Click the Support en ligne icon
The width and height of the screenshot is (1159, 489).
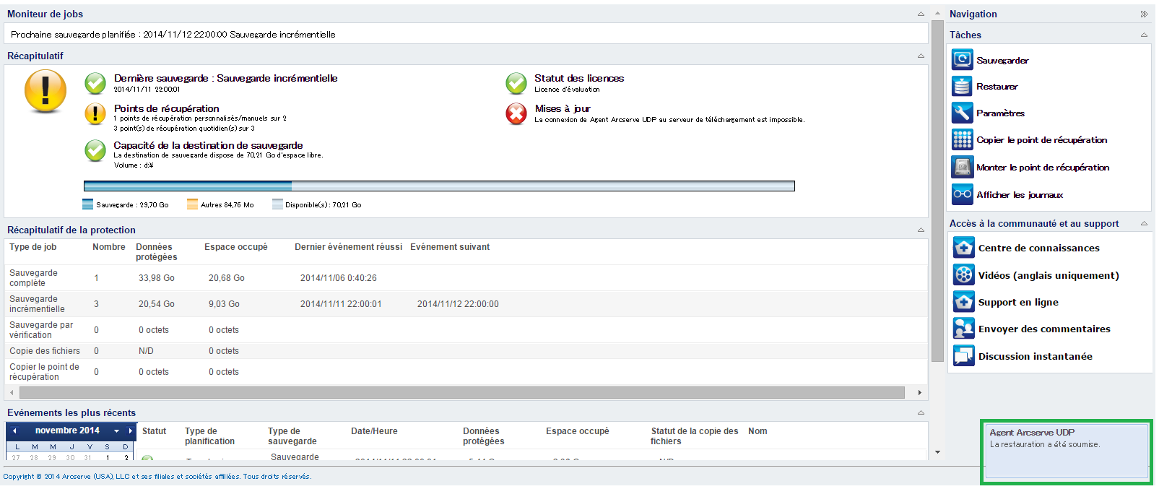point(963,302)
